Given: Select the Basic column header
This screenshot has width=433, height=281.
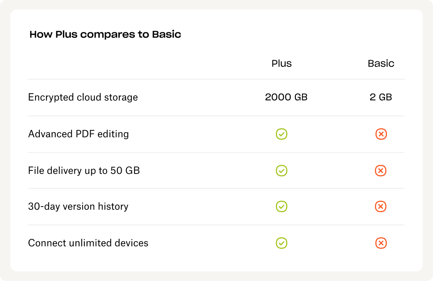Looking at the screenshot, I should click(381, 63).
